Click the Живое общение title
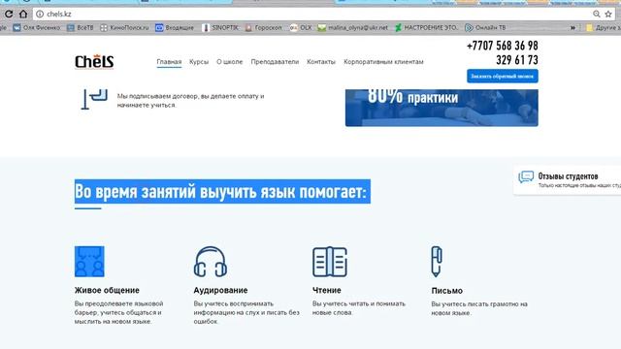This screenshot has width=621, height=349. [107, 290]
